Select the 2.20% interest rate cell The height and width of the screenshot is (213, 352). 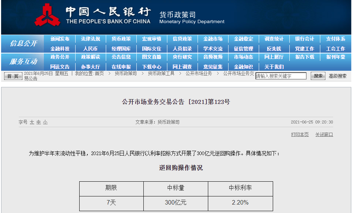click(240, 203)
